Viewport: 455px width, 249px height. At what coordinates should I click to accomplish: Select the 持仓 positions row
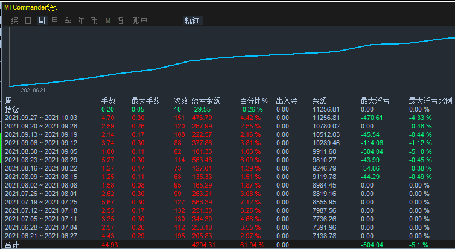point(227,109)
